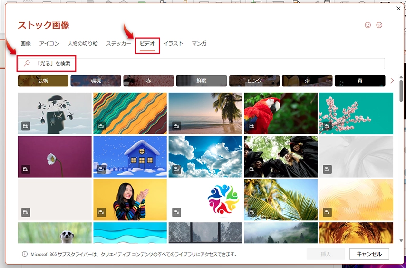The height and width of the screenshot is (268, 406).
Task: Click video camera icon on snowy blue house thumbnail
Action: coord(101,169)
